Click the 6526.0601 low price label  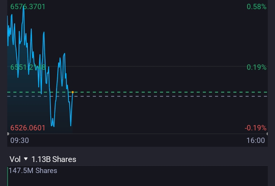click(27, 128)
